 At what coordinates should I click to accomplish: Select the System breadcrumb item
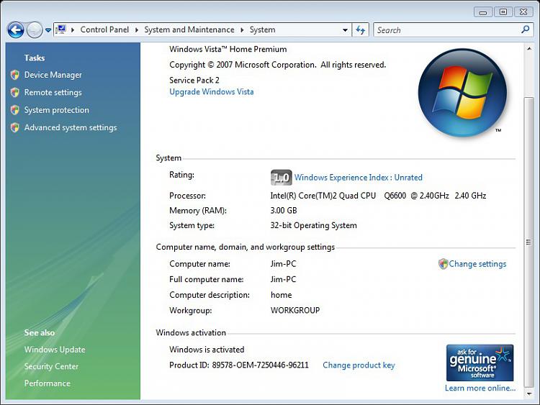(262, 29)
